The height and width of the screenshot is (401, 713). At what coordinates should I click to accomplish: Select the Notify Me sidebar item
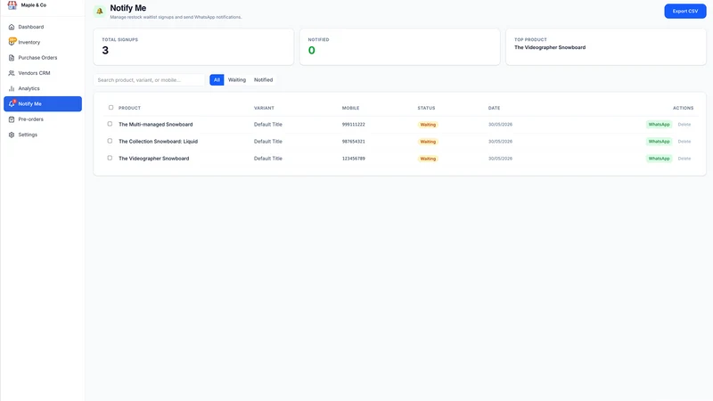[43, 103]
